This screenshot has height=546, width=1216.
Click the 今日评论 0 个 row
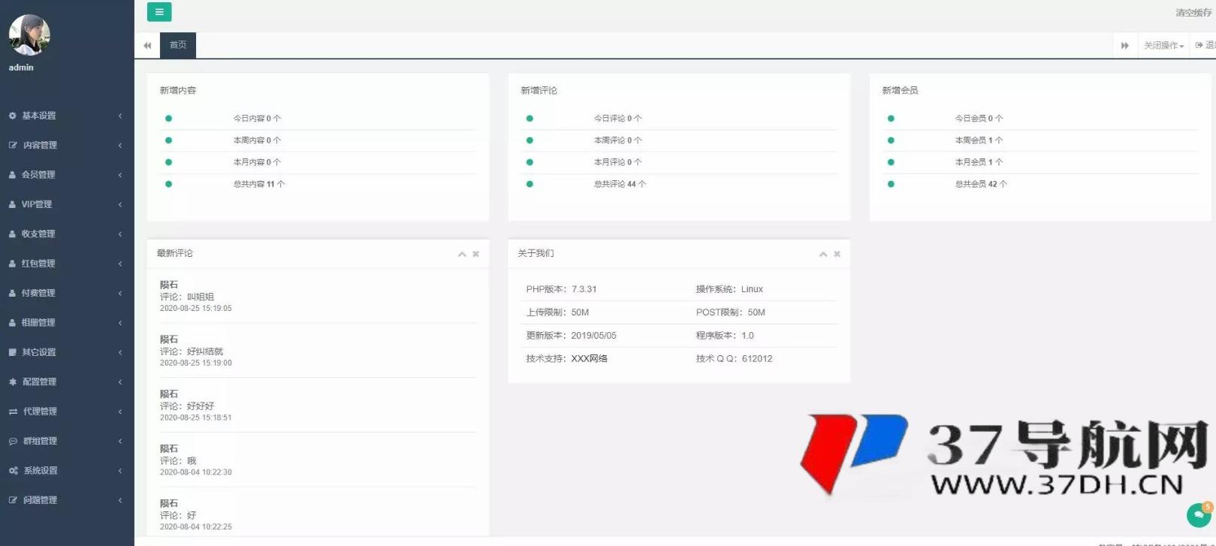(679, 119)
